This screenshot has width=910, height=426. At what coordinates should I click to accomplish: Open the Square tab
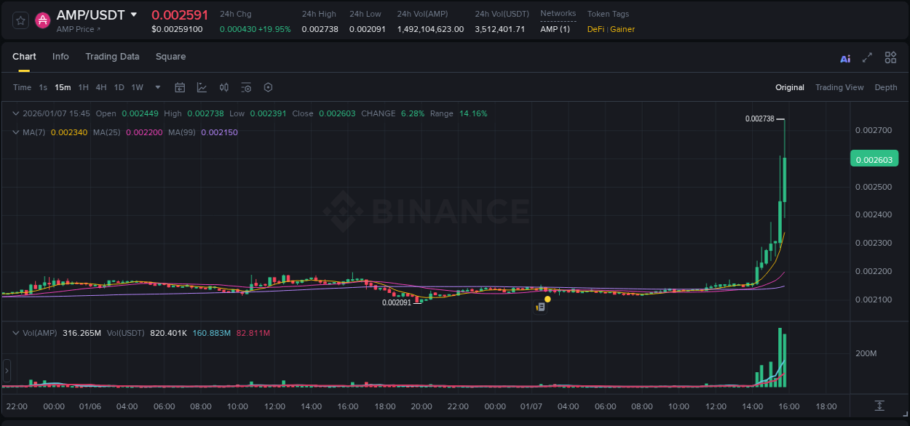click(x=170, y=57)
